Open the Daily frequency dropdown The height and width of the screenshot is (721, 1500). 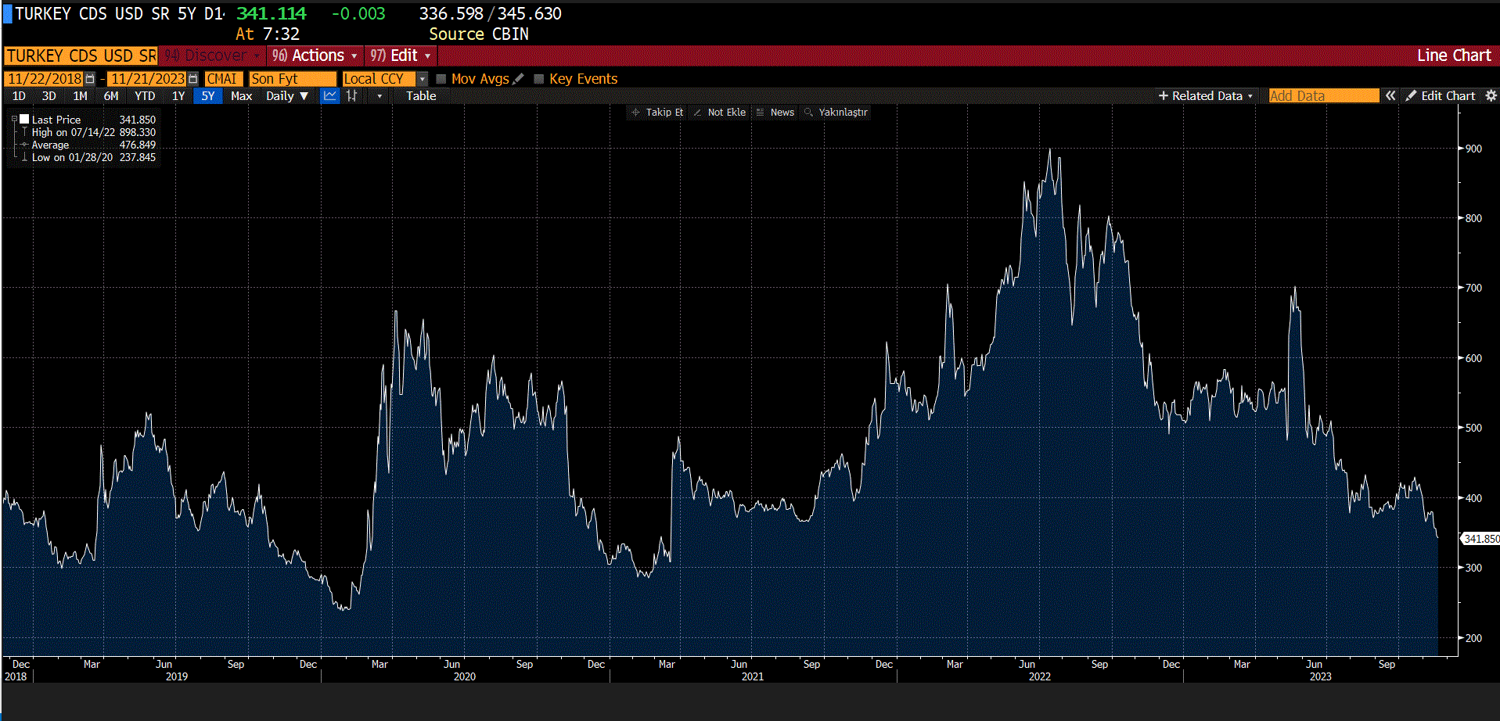[286, 96]
